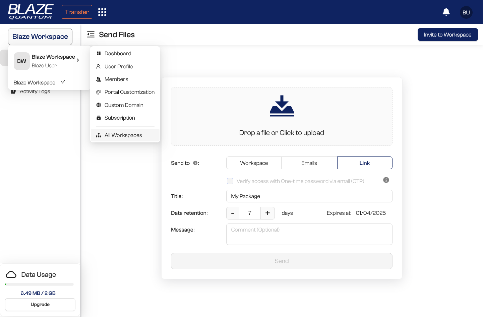Click the 6.49 MB / 2 GB usage text
The image size is (483, 317).
pos(38,293)
